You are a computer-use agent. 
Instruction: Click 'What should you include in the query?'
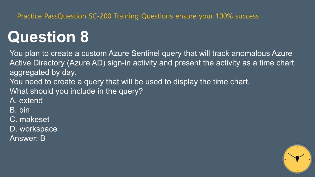(76, 91)
